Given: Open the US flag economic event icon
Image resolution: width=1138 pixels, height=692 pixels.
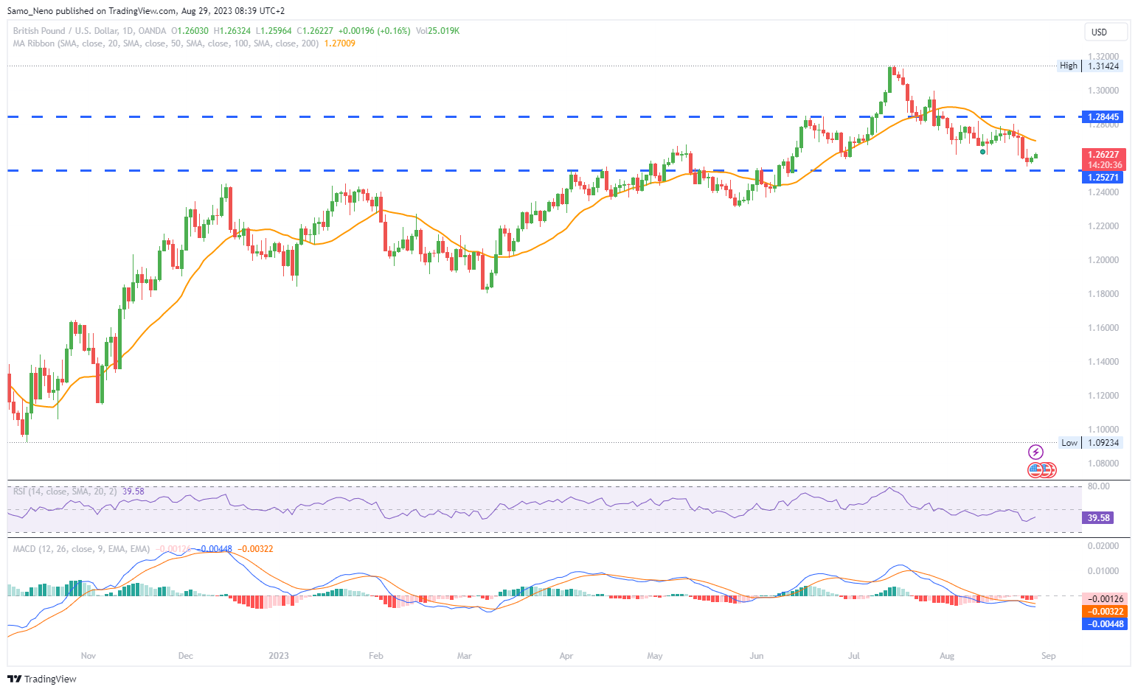Looking at the screenshot, I should (1037, 469).
